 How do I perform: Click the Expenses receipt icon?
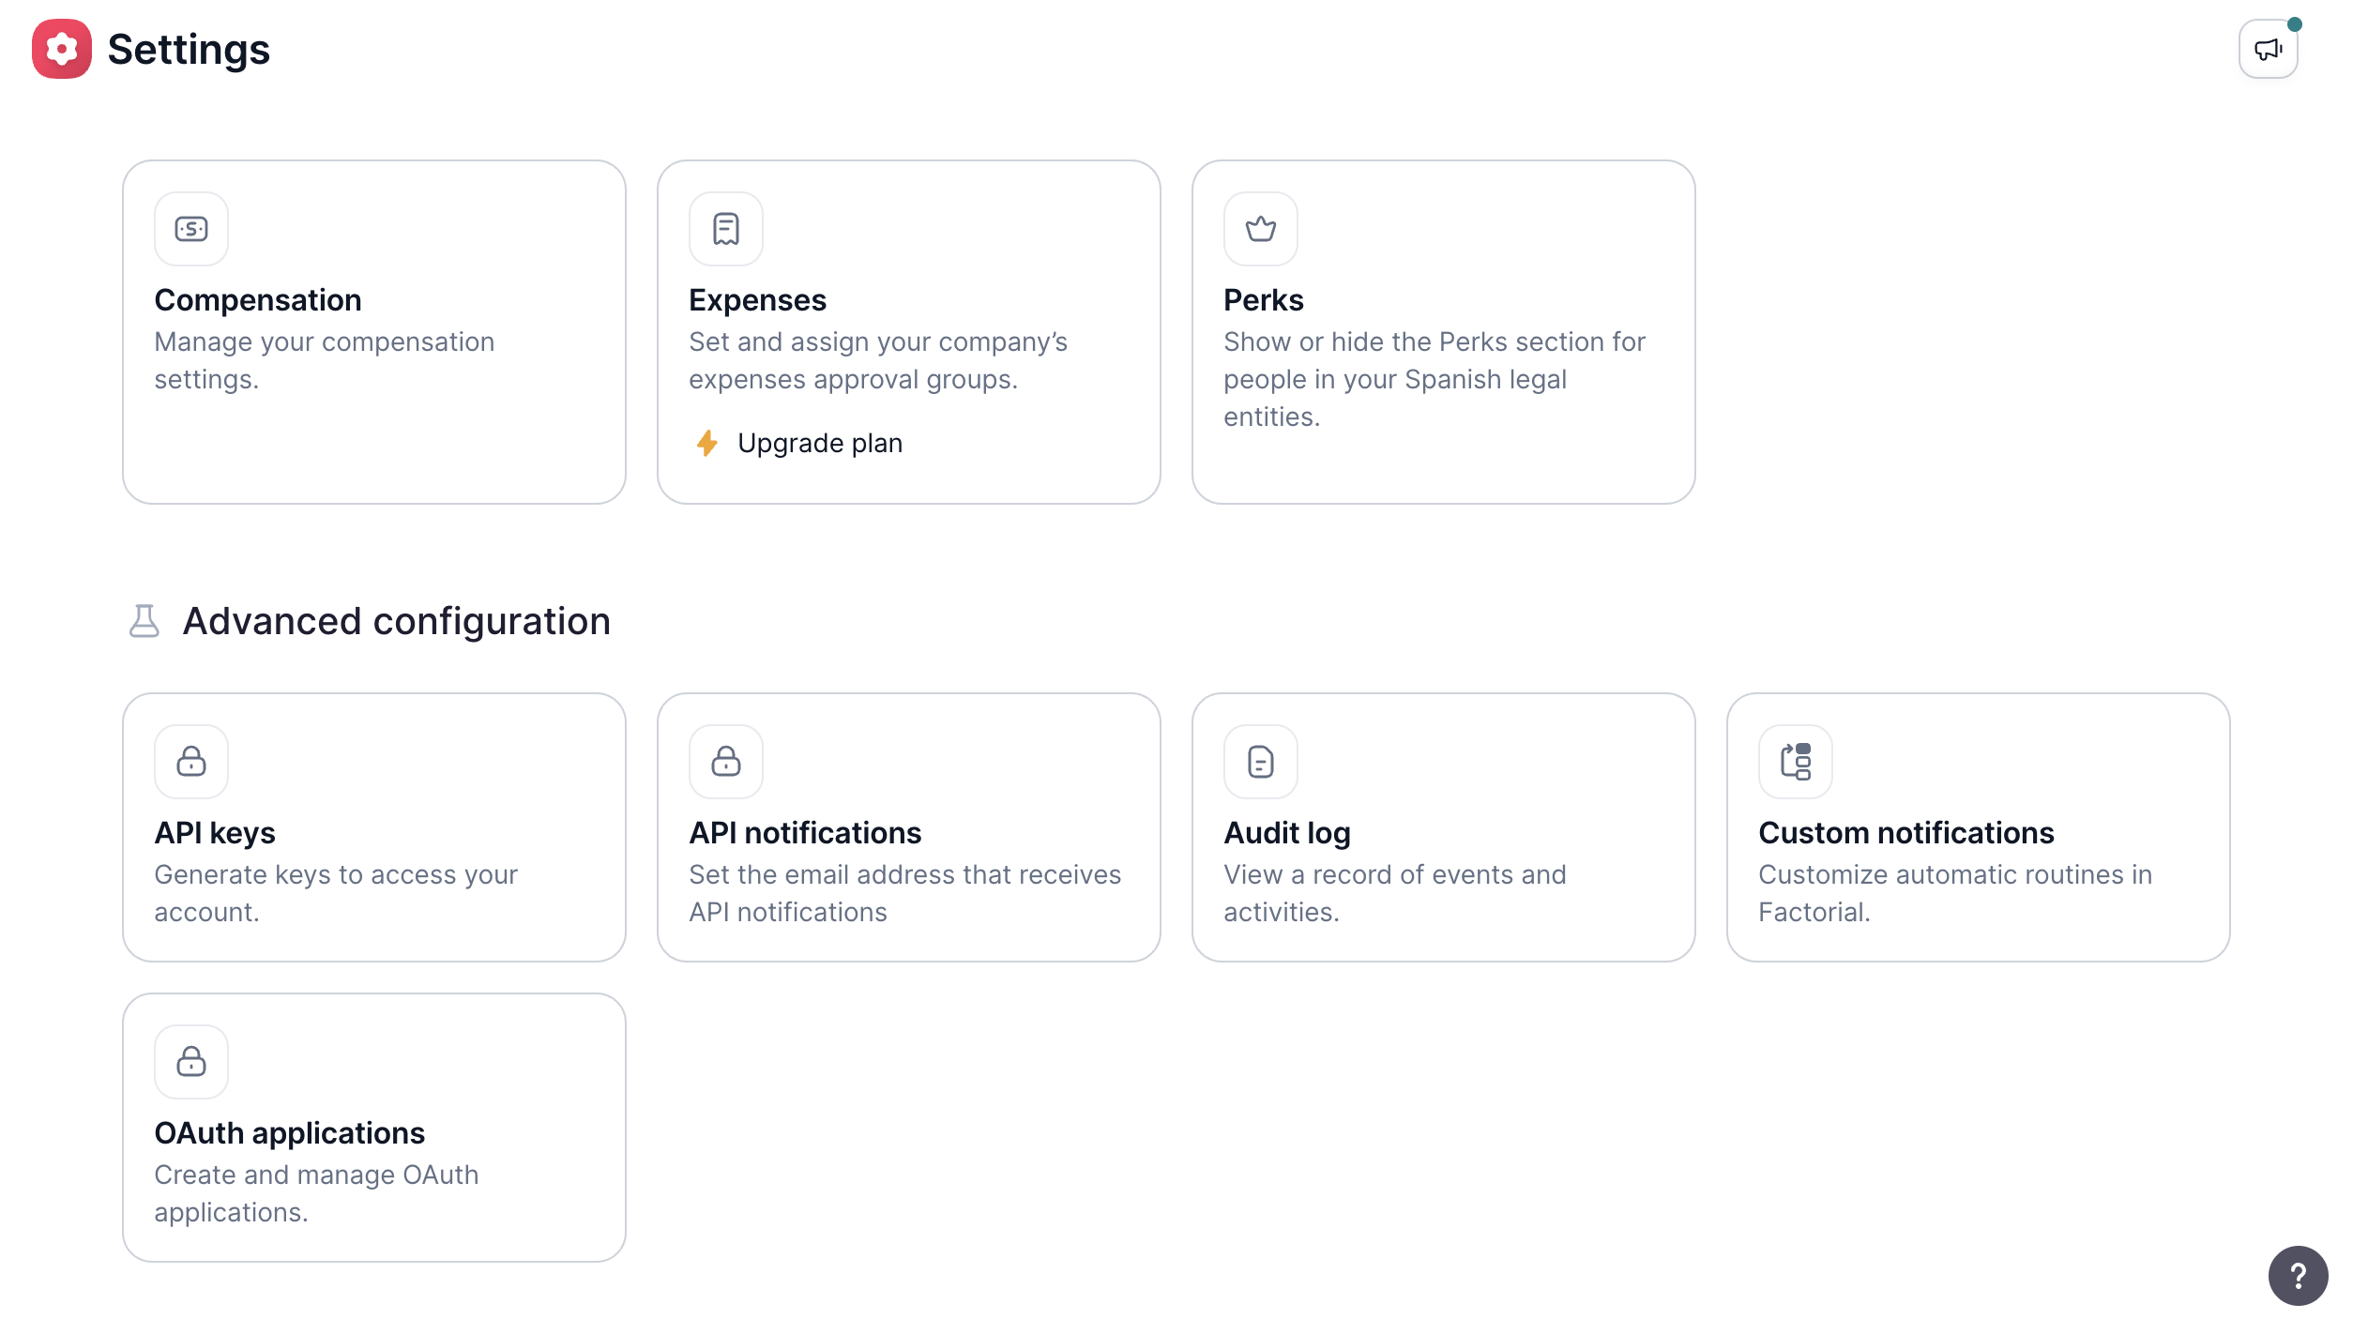[x=726, y=229]
